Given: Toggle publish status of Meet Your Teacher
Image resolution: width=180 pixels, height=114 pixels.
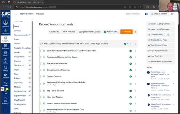Looking at the screenshot, I should pos(130,97).
